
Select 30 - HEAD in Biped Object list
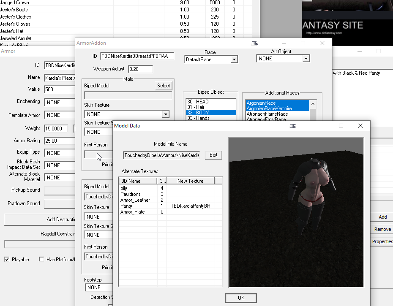tap(211, 102)
